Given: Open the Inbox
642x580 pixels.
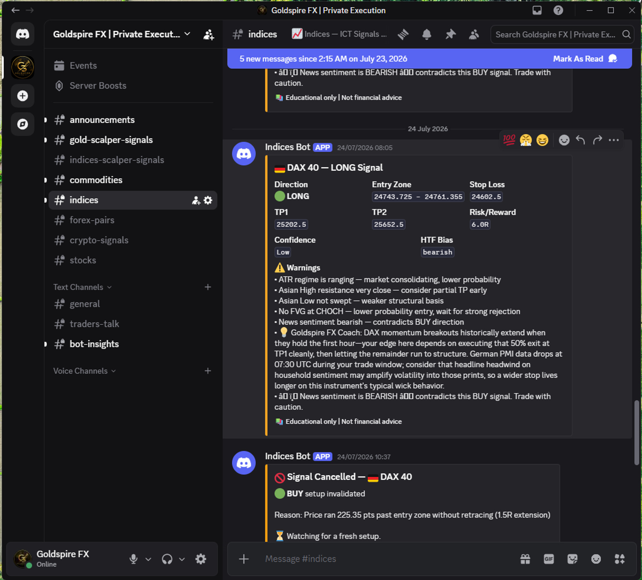Looking at the screenshot, I should tap(537, 10).
